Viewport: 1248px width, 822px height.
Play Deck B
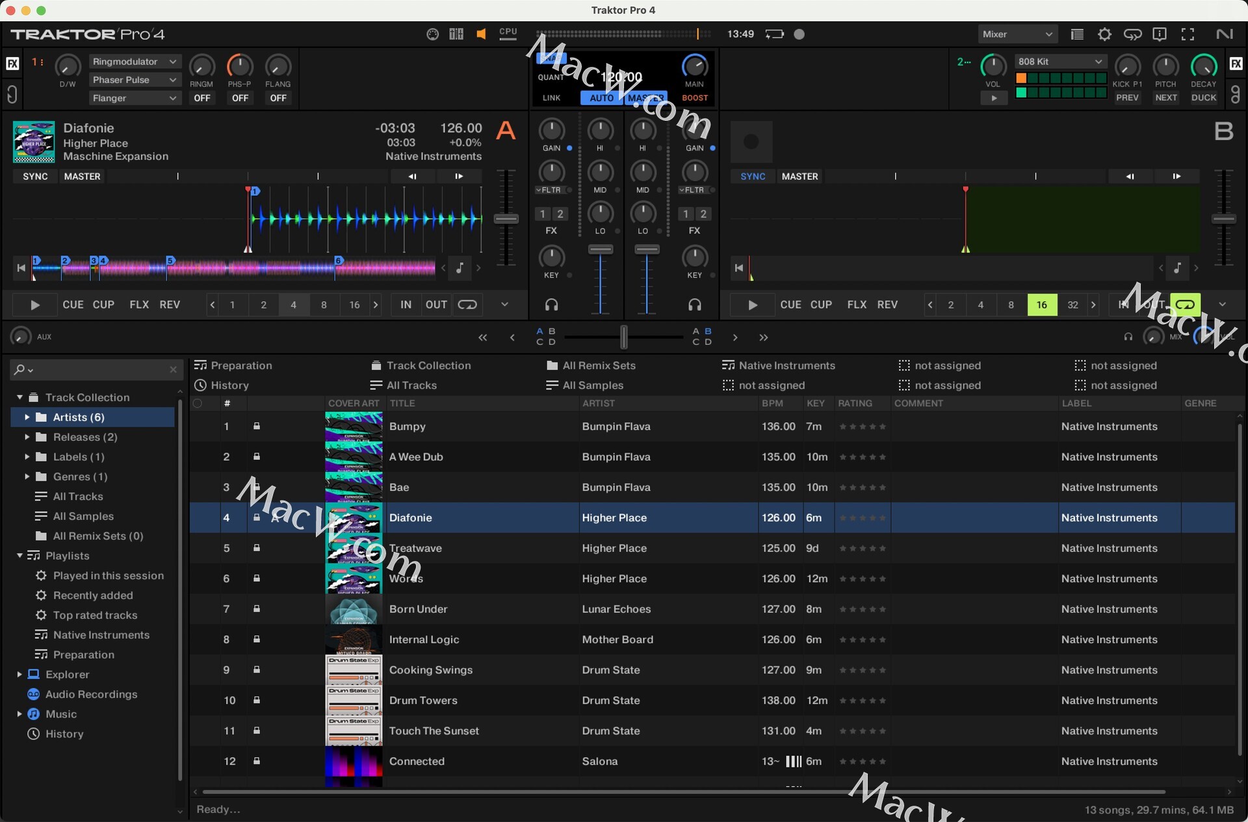pyautogui.click(x=753, y=305)
